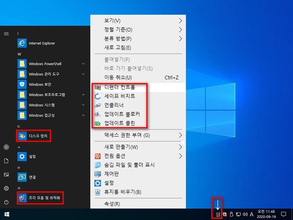Click the grid tray icon below arrow
Image resolution: width=293 pixels, height=220 pixels.
218,214
